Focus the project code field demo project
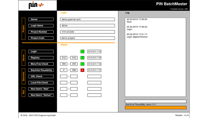The image size is (205, 118). (x=88, y=38)
